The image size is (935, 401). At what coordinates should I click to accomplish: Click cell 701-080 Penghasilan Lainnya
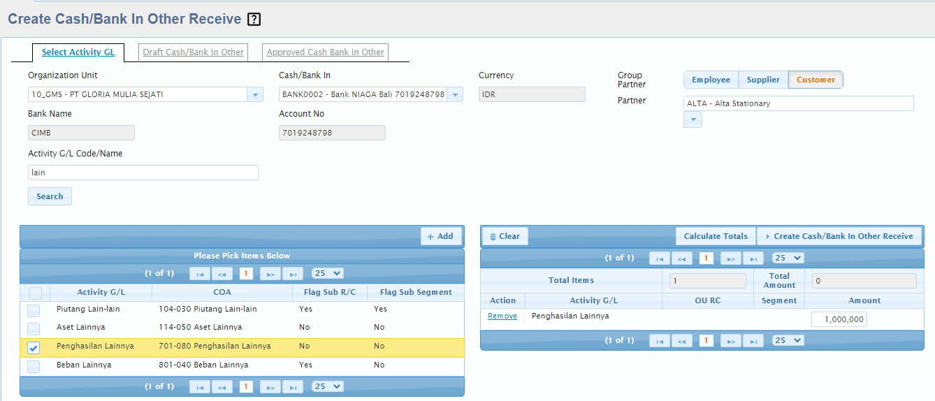point(215,346)
